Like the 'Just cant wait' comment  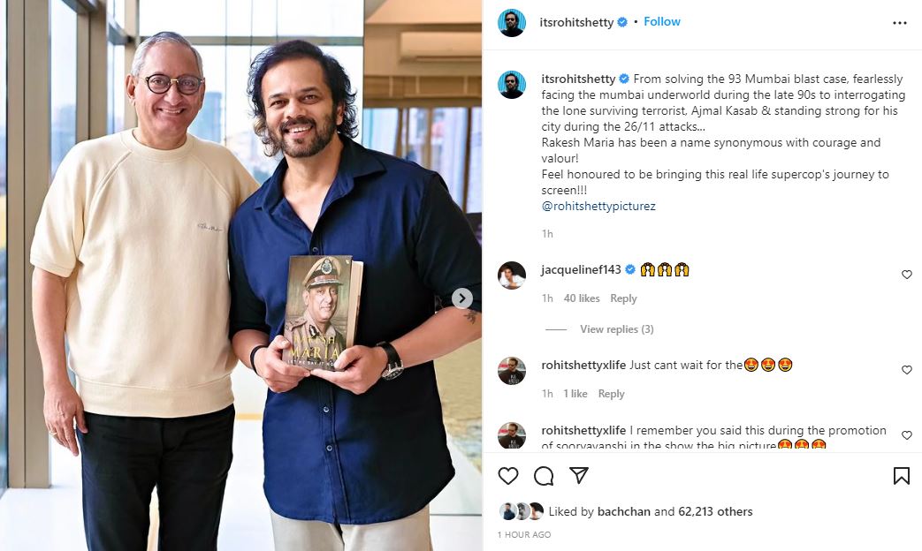coord(907,370)
